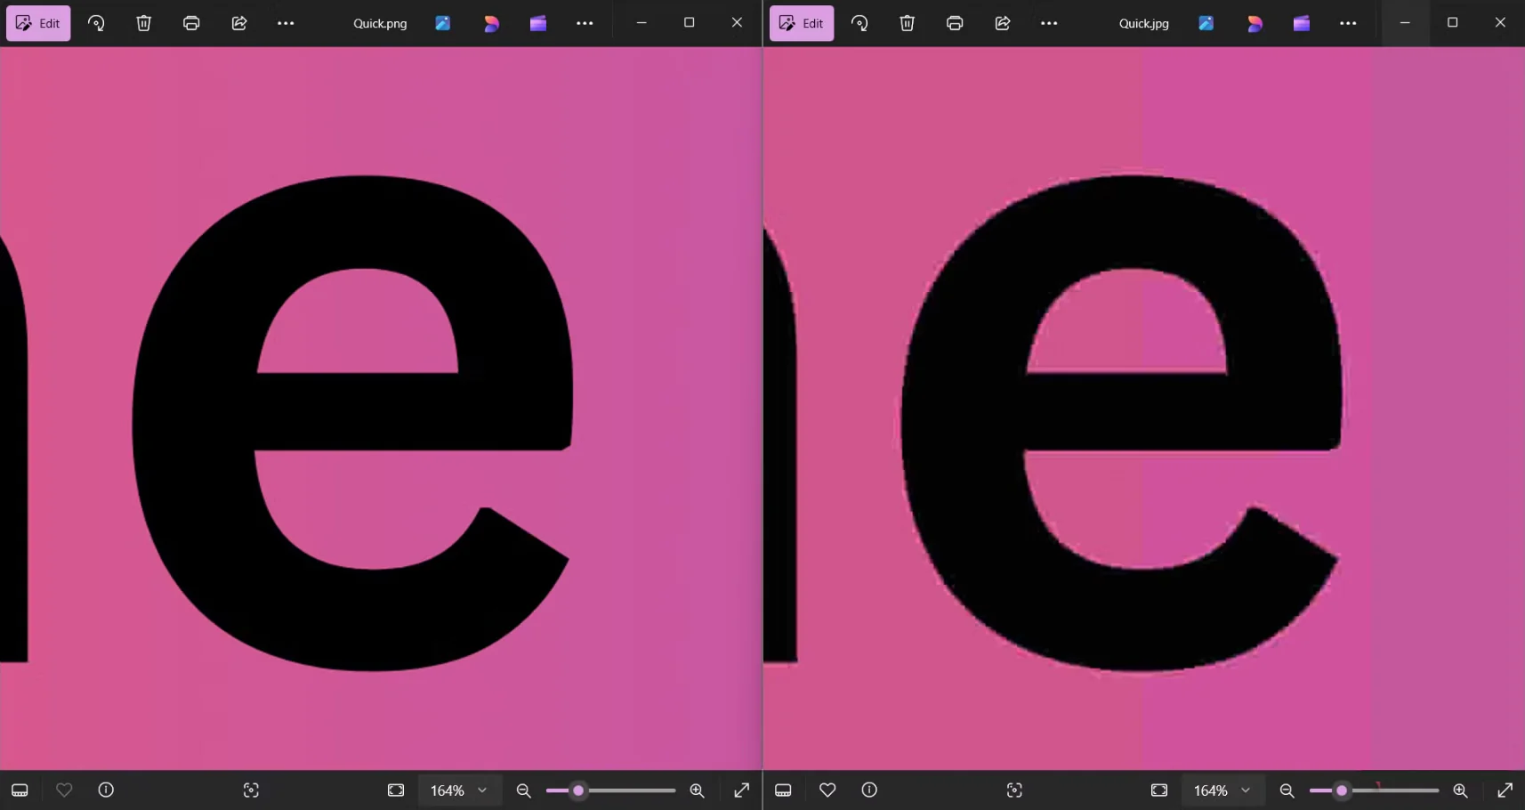Image resolution: width=1525 pixels, height=810 pixels.
Task: Print the Quick.png image
Action: (191, 23)
